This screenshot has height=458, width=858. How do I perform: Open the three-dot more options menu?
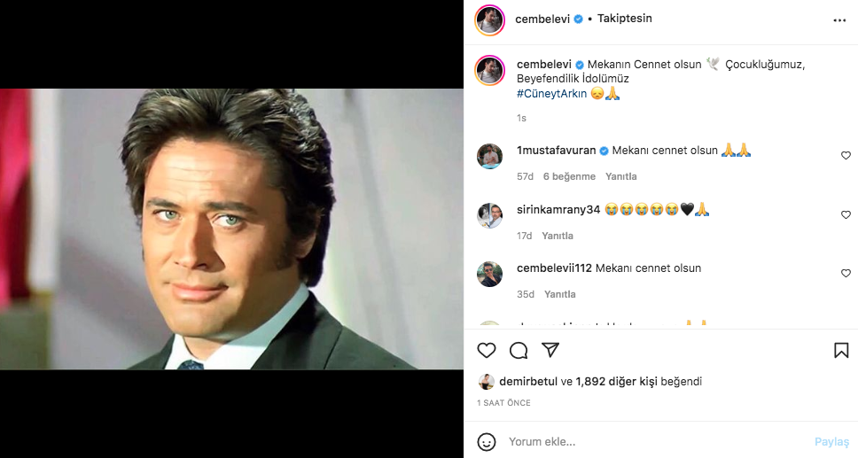[x=839, y=19]
